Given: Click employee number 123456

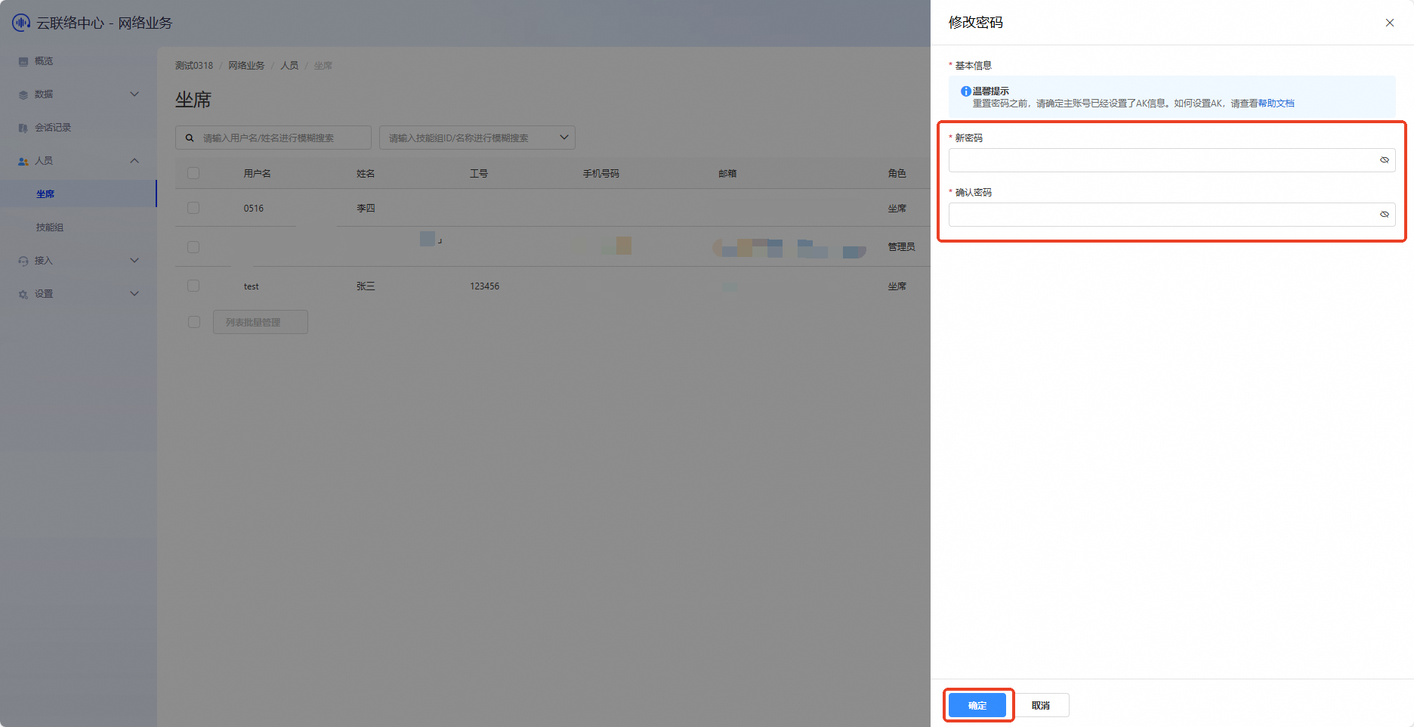Looking at the screenshot, I should click(484, 286).
